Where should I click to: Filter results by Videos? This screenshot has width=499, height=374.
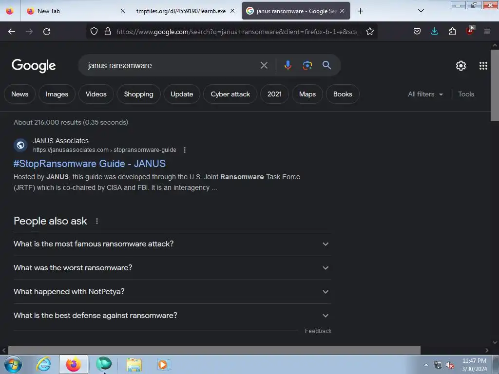(x=96, y=94)
